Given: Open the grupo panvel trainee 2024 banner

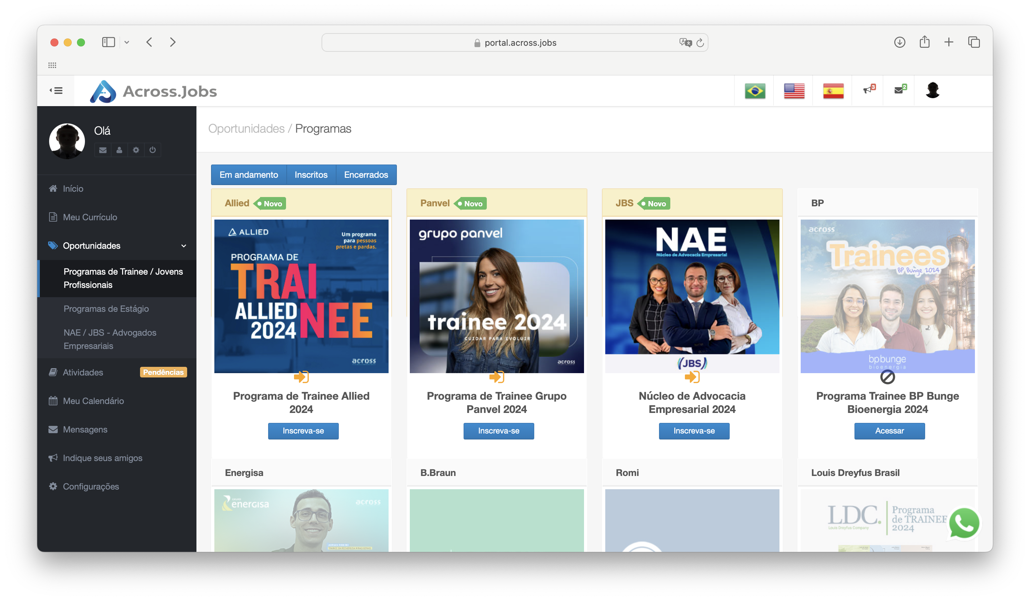Looking at the screenshot, I should (497, 296).
